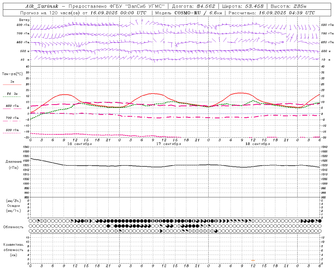This screenshot has width=335, height=268.
Task: Click the Тем-ра(°C) temperature legend title
Action: 12,74
